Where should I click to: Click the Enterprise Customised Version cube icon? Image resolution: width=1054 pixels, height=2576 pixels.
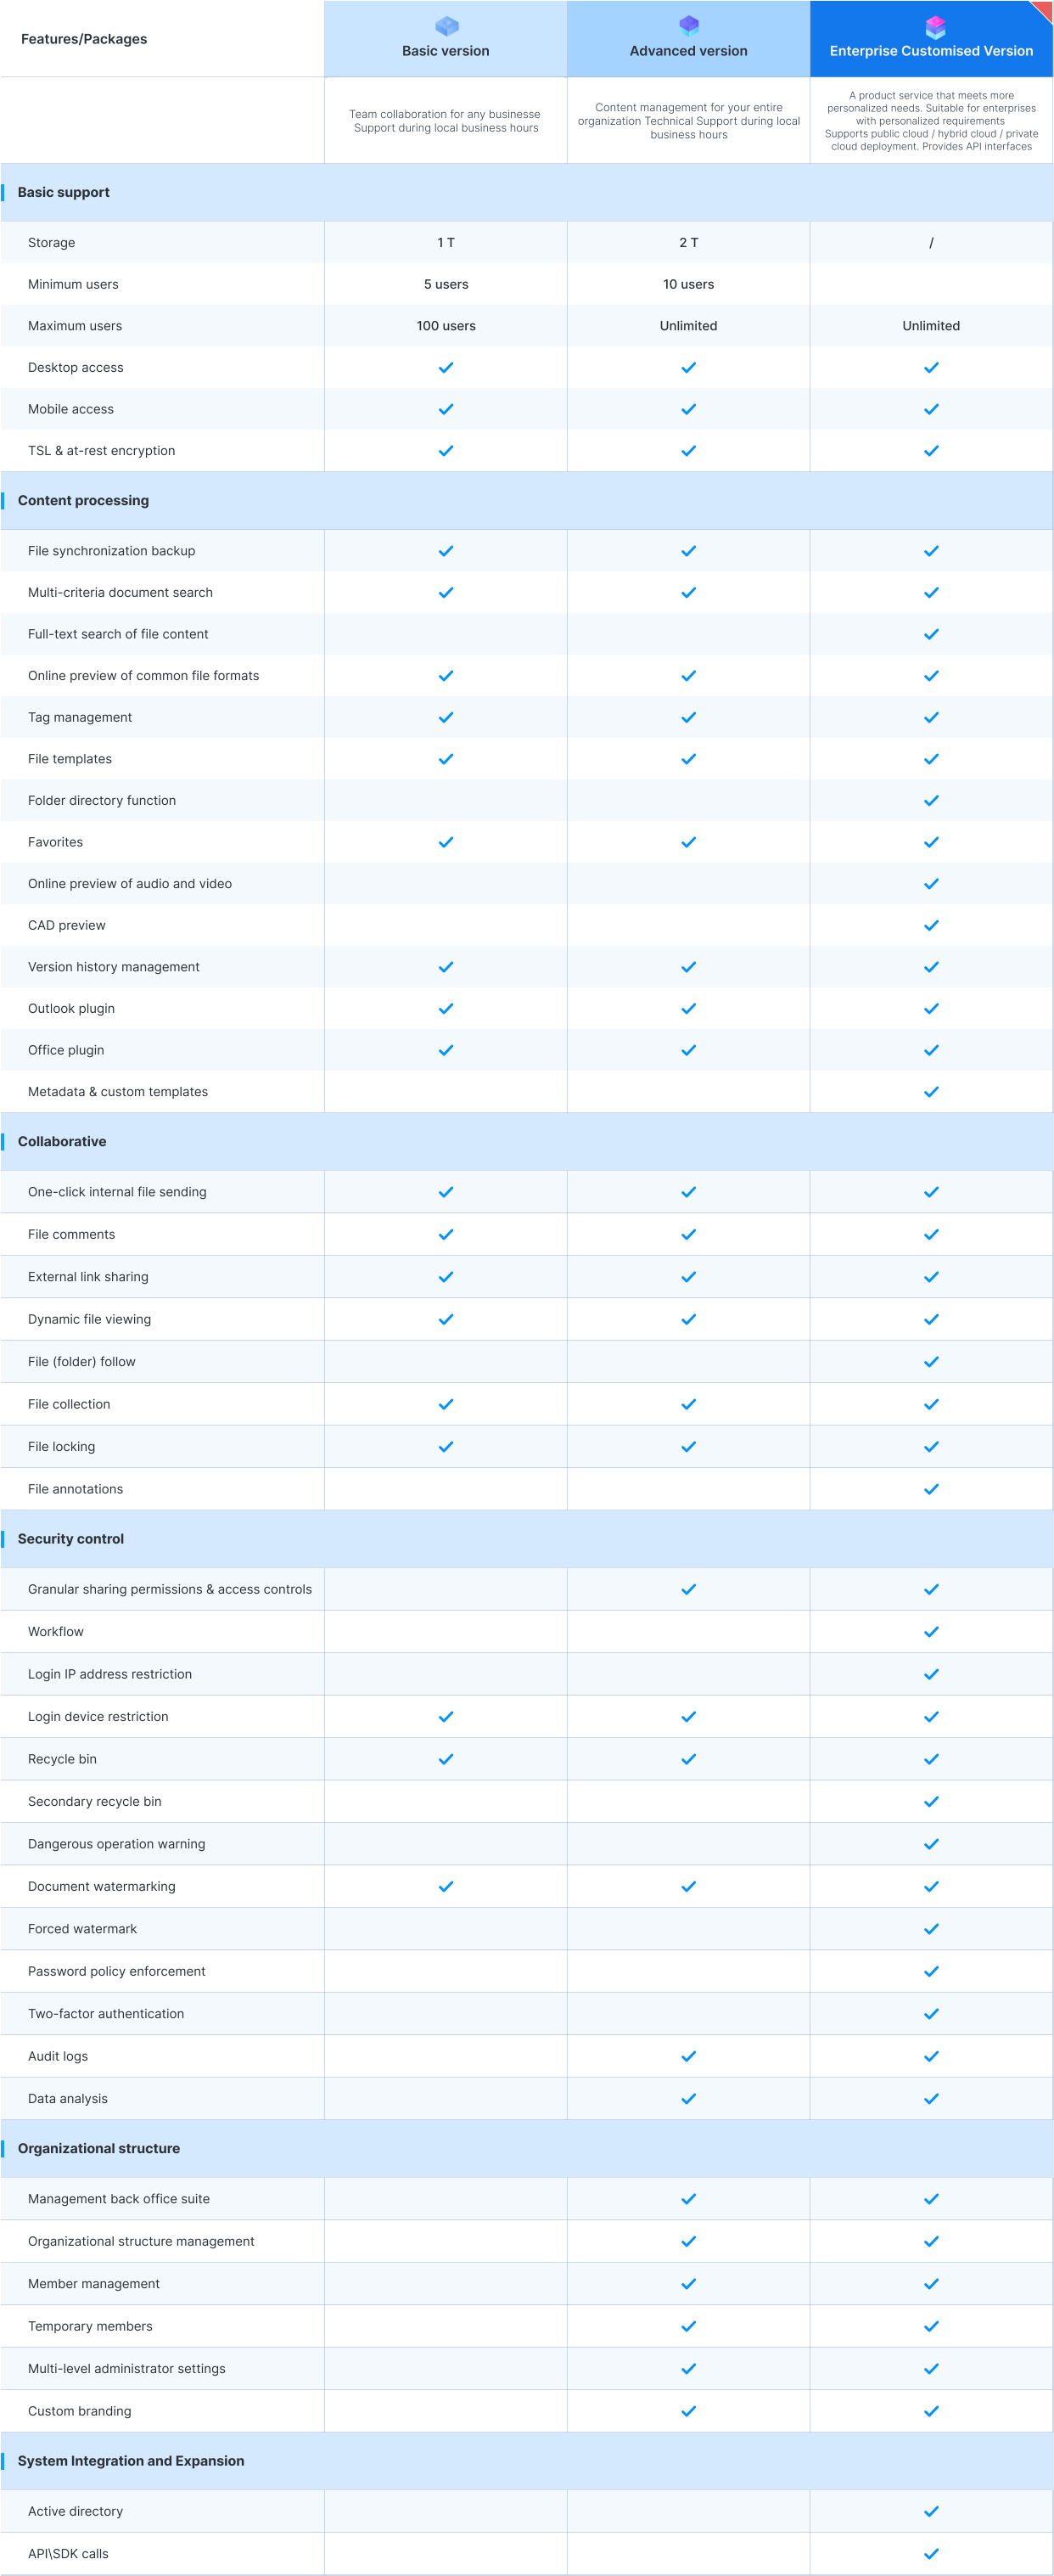(x=934, y=26)
